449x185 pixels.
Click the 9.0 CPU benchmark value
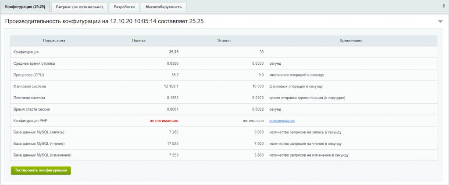[x=260, y=75]
